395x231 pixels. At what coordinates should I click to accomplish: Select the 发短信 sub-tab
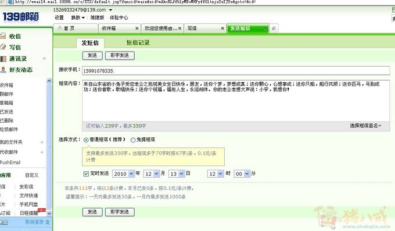90,43
